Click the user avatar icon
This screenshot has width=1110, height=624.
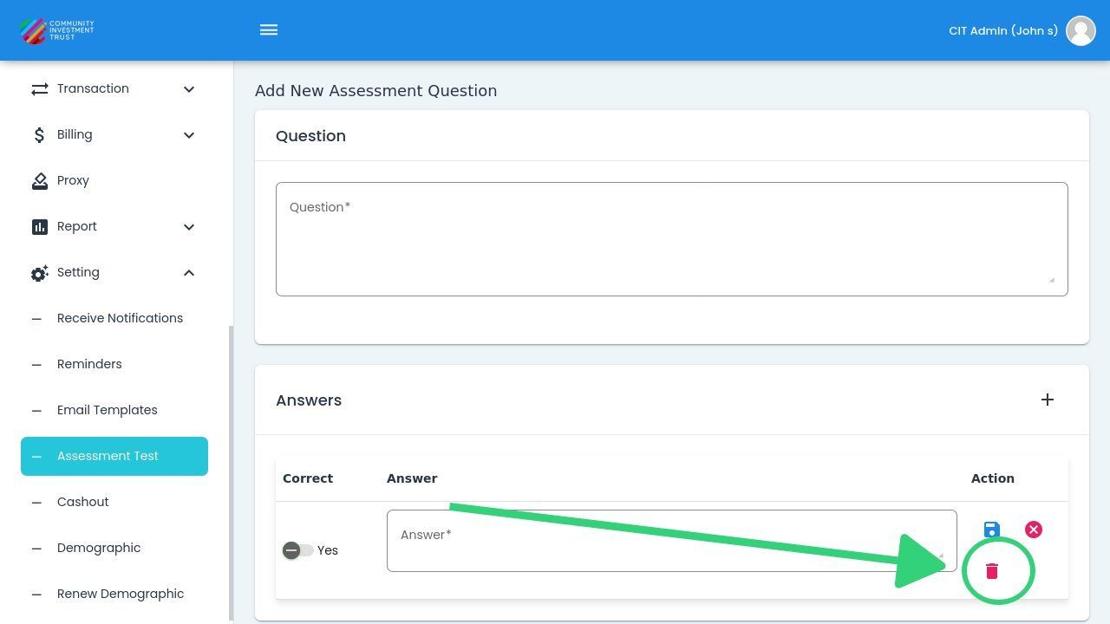click(x=1081, y=30)
